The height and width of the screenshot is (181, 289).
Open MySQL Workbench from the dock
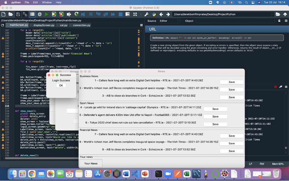pyautogui.click(x=196, y=174)
